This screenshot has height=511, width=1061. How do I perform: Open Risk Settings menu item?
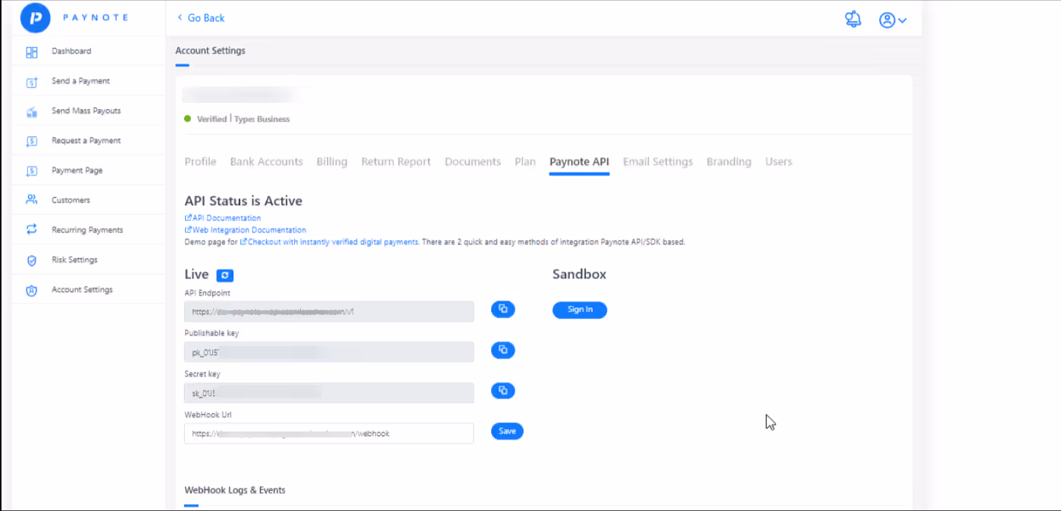tap(74, 260)
